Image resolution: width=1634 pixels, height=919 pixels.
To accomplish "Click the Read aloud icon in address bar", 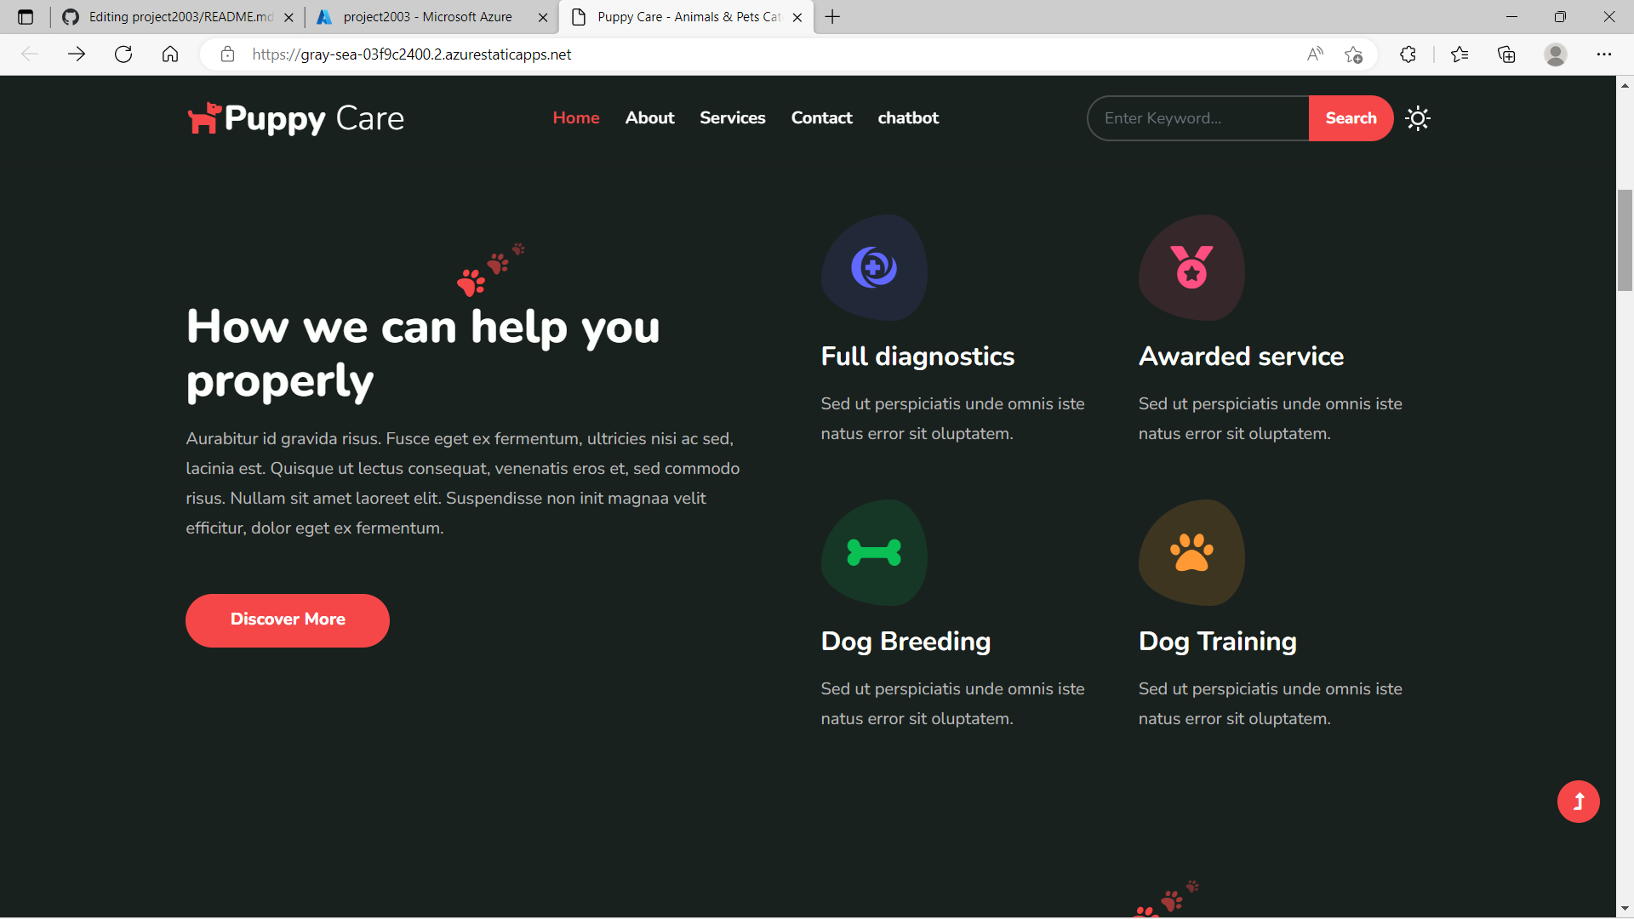I will (x=1315, y=54).
